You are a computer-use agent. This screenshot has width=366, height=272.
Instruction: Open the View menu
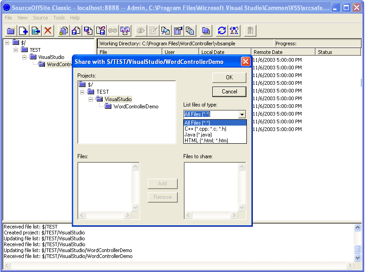22,18
